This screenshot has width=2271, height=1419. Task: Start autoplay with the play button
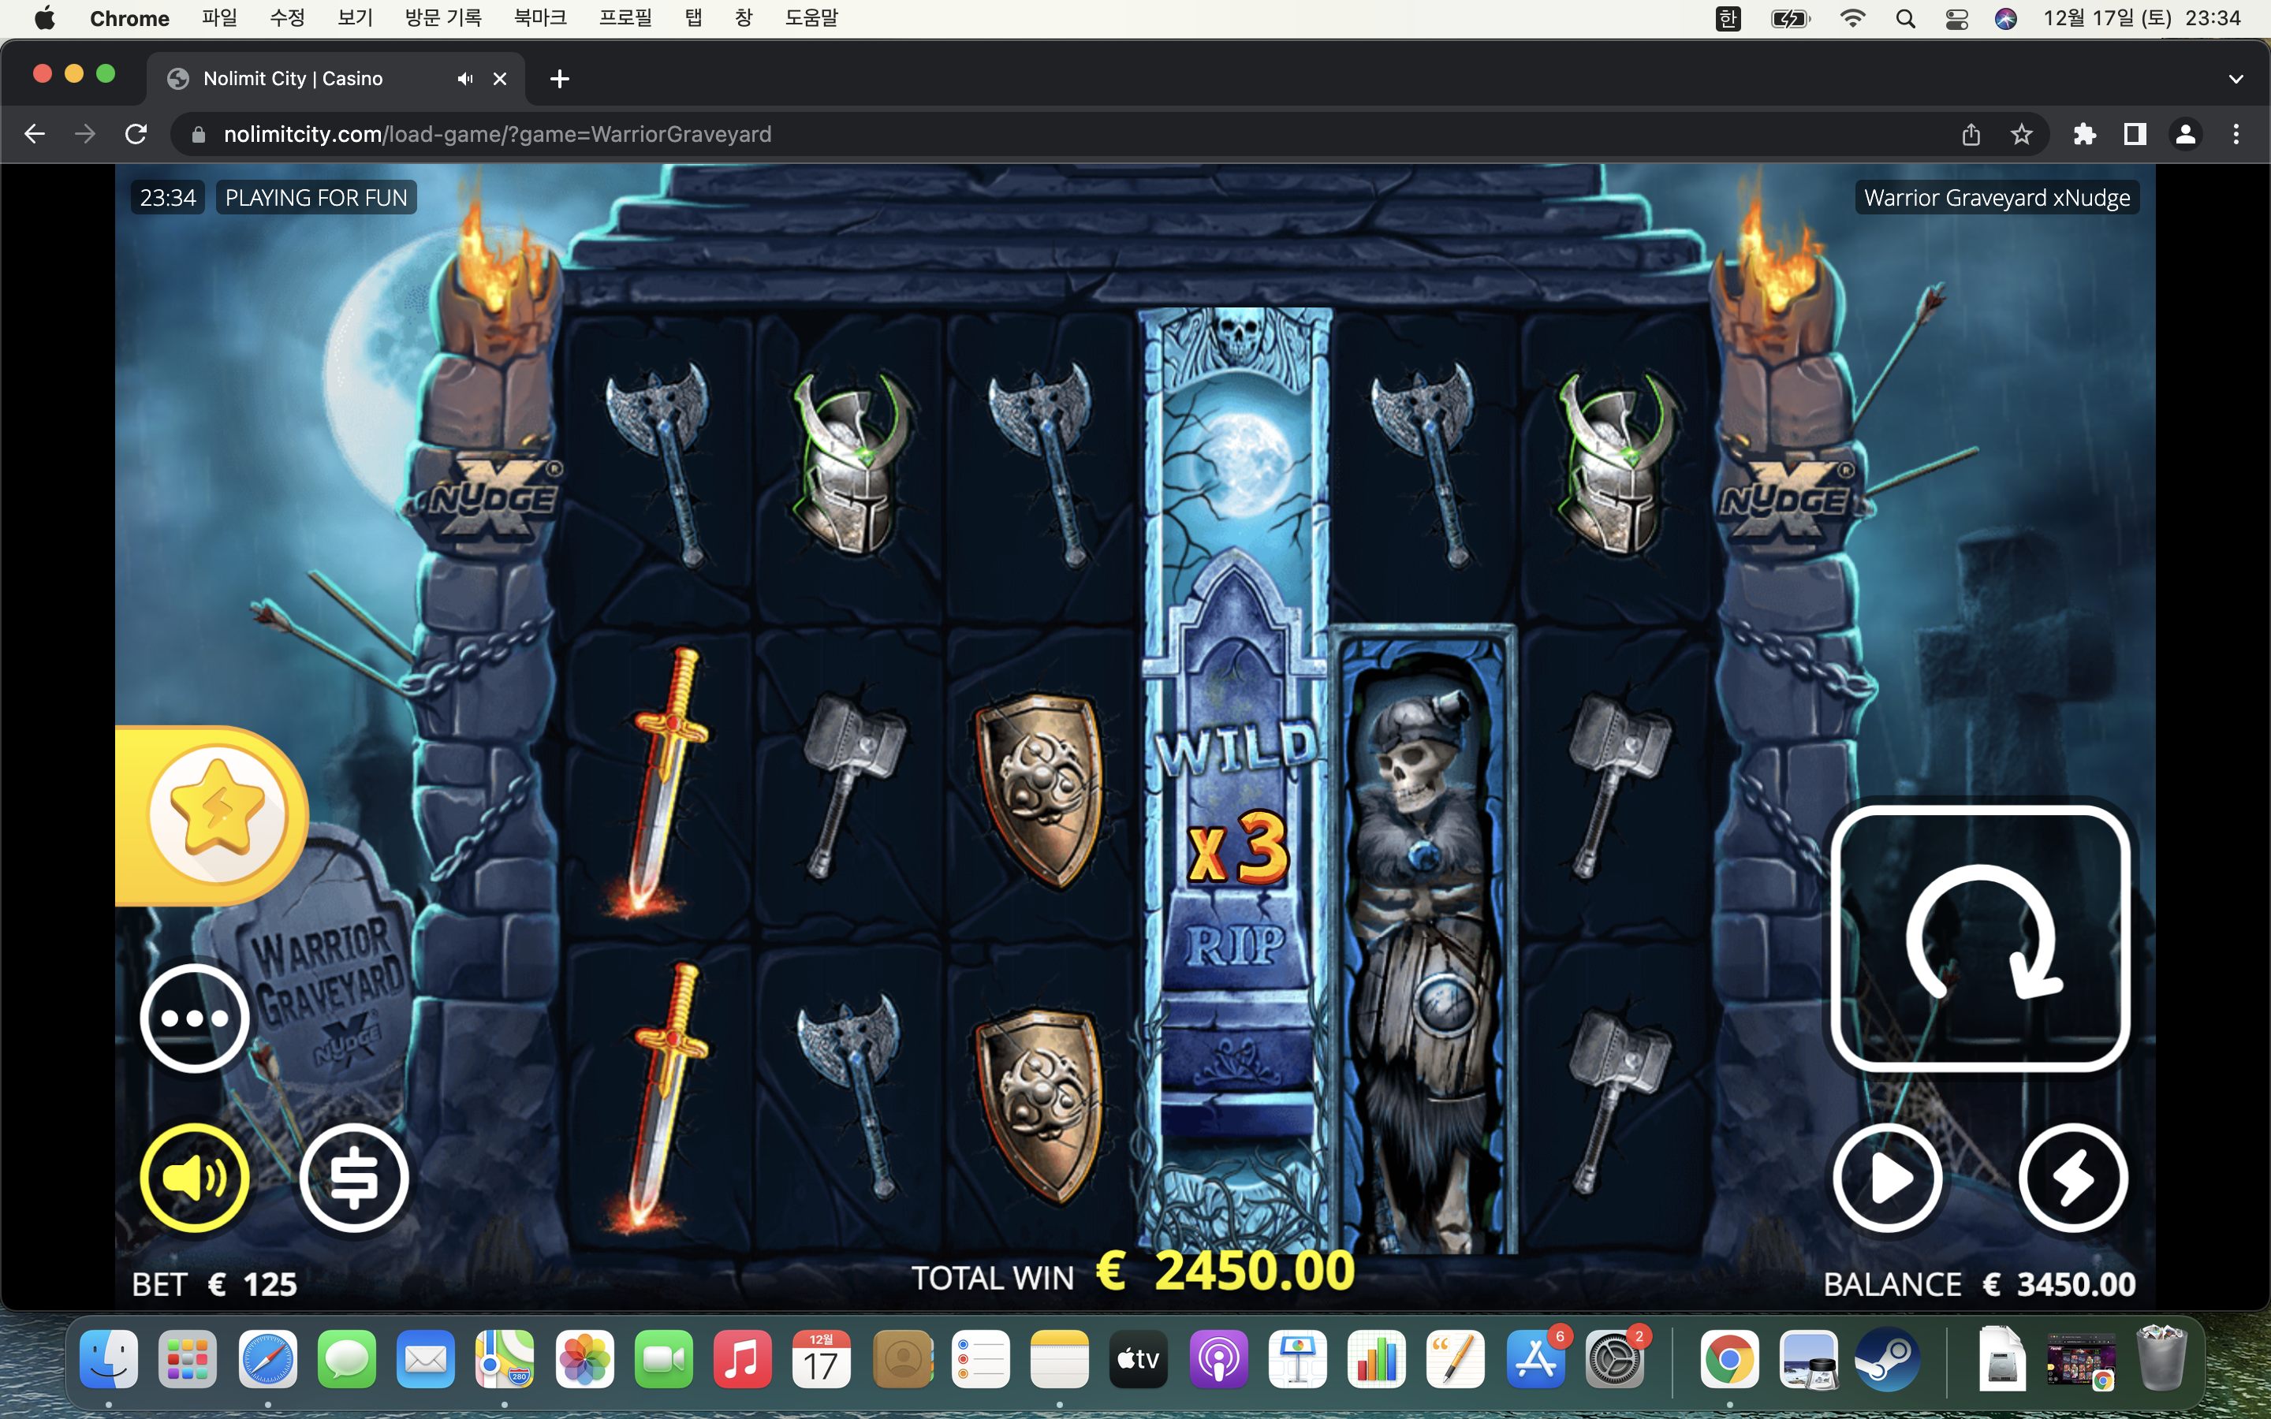1888,1178
